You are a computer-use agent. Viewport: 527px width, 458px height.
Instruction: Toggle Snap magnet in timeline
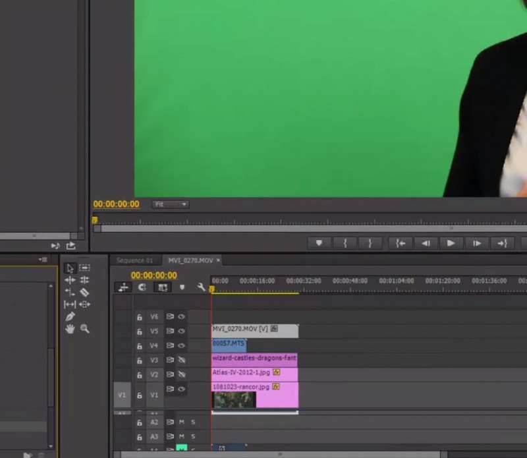click(x=142, y=287)
